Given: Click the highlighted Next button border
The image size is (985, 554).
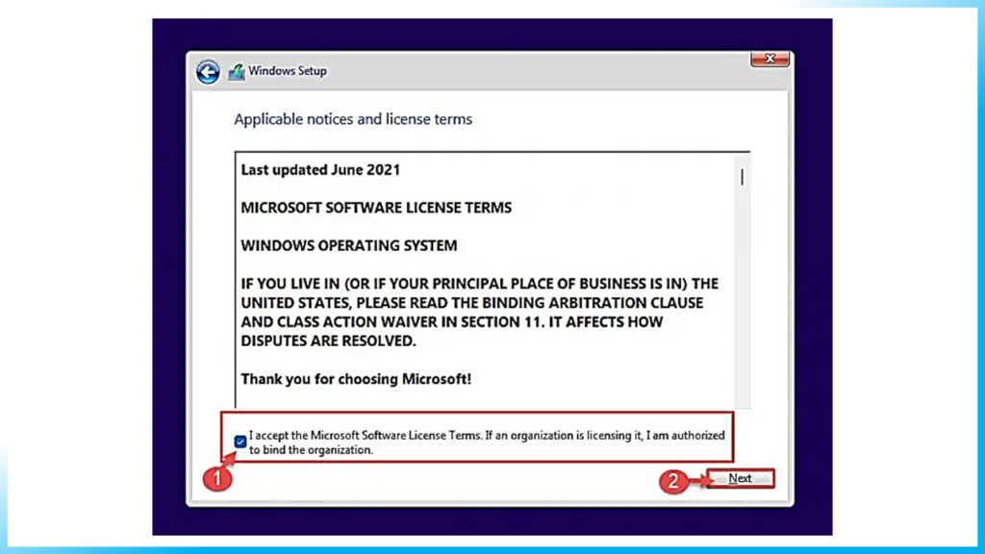Looking at the screenshot, I should [740, 478].
